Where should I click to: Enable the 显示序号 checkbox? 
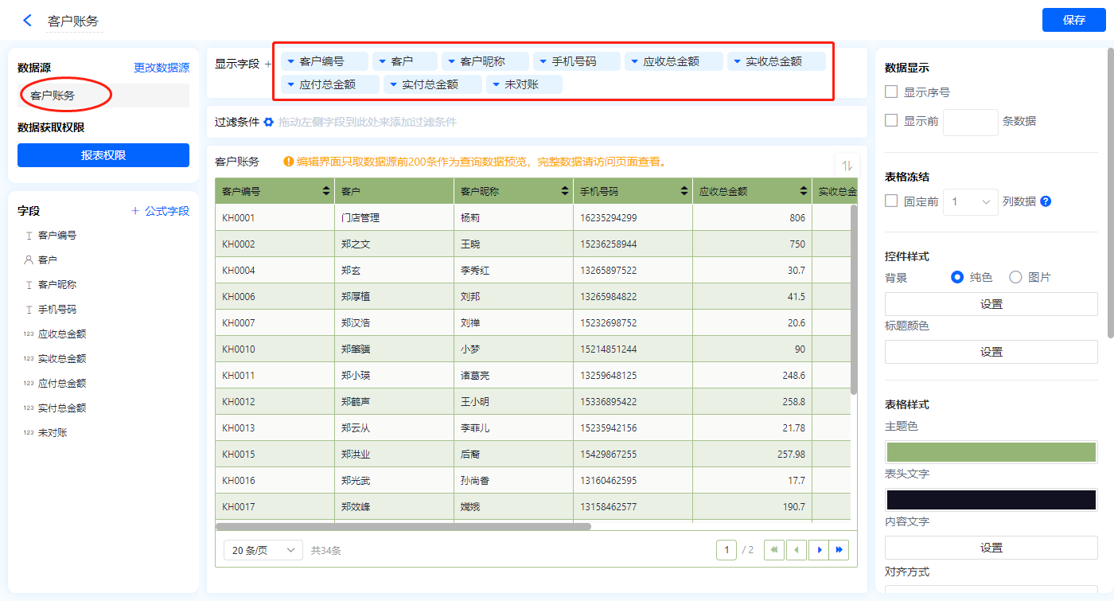pos(892,92)
